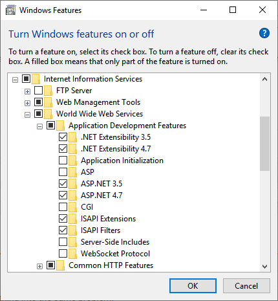Uncheck the ASP.NET 4.7 checkbox
Screen dimensions: 278x301
point(63,195)
